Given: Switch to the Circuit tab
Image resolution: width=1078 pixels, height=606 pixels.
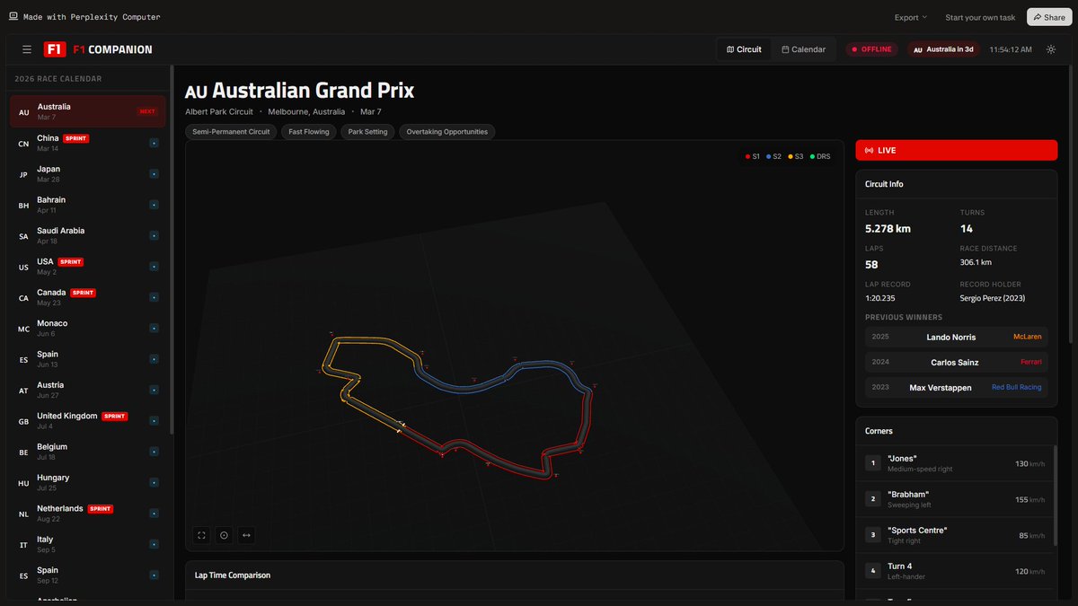Looking at the screenshot, I should (744, 49).
